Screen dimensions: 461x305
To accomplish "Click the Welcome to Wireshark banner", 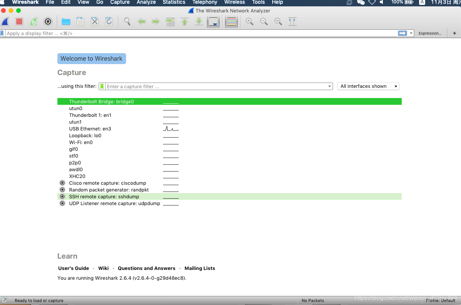I will point(92,58).
